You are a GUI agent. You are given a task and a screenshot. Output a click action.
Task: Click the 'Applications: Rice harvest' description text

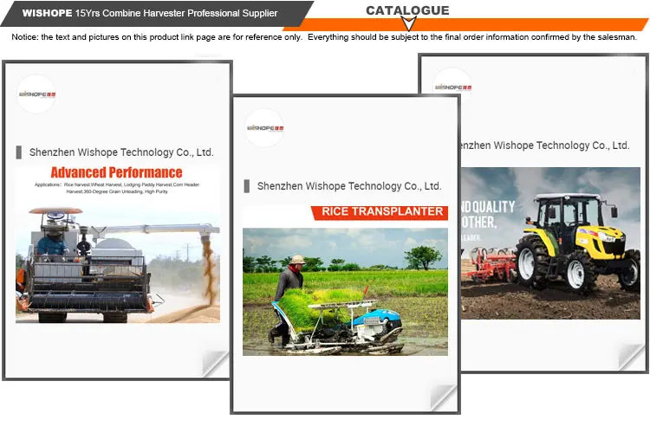pyautogui.click(x=117, y=188)
